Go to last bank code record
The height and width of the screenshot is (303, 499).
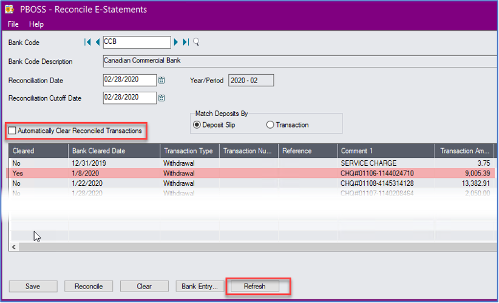tap(186, 42)
